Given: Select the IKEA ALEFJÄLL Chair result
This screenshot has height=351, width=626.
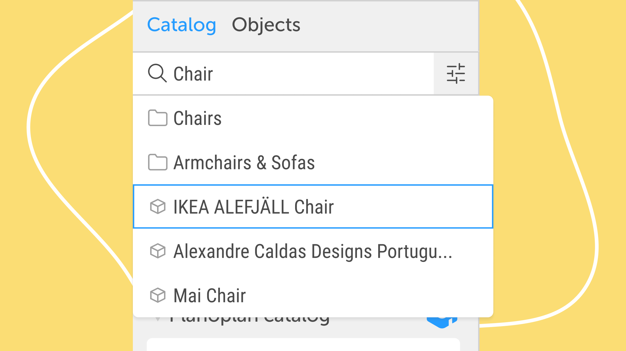Looking at the screenshot, I should [x=313, y=206].
